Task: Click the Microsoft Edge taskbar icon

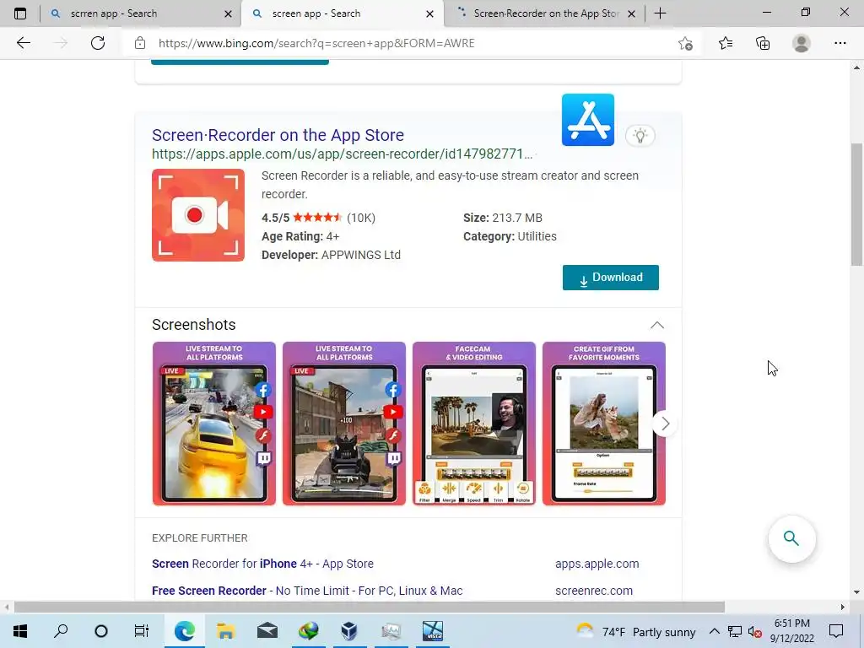Action: click(185, 631)
